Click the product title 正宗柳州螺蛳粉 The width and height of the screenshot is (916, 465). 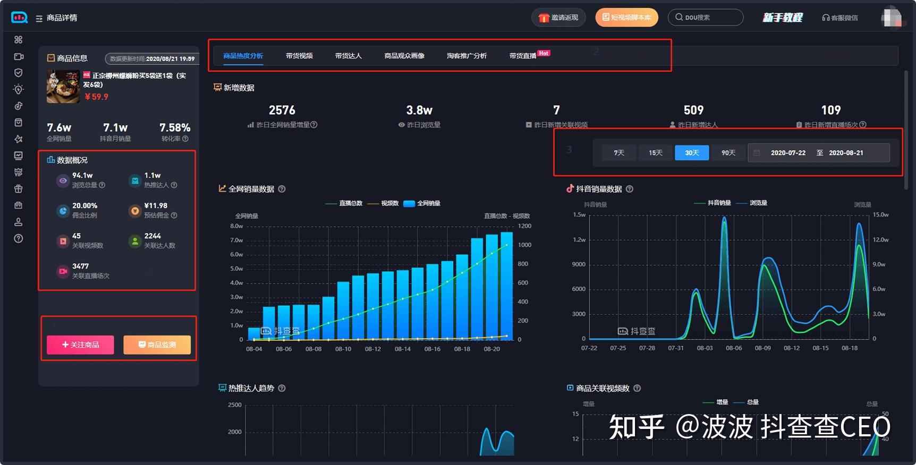tap(135, 80)
